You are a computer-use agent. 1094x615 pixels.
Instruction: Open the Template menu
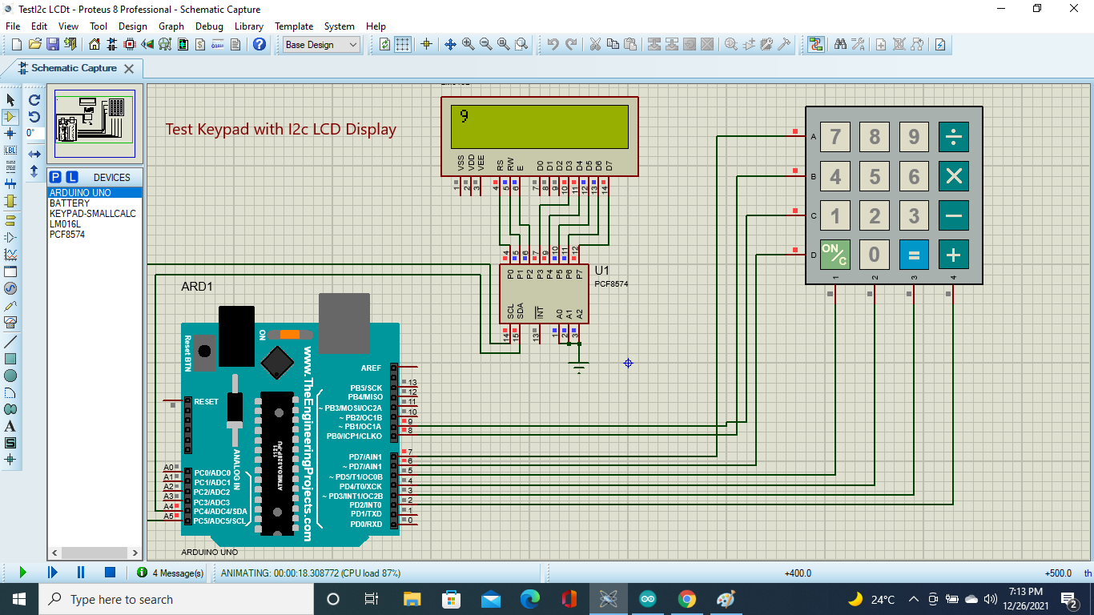coord(294,26)
